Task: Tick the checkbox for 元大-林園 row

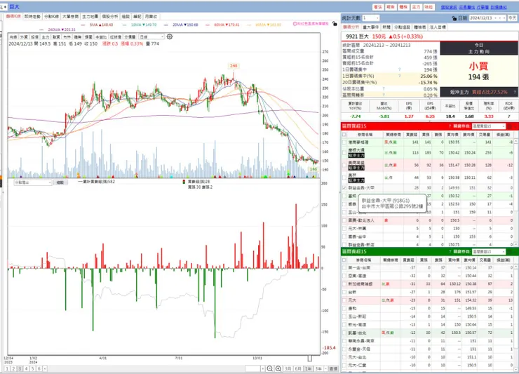Action: click(x=344, y=229)
